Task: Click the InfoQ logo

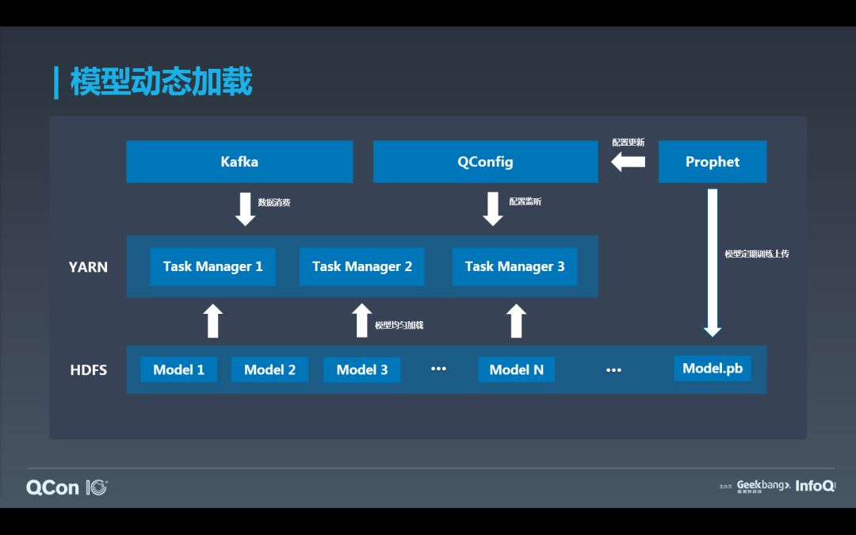Action: (x=815, y=486)
